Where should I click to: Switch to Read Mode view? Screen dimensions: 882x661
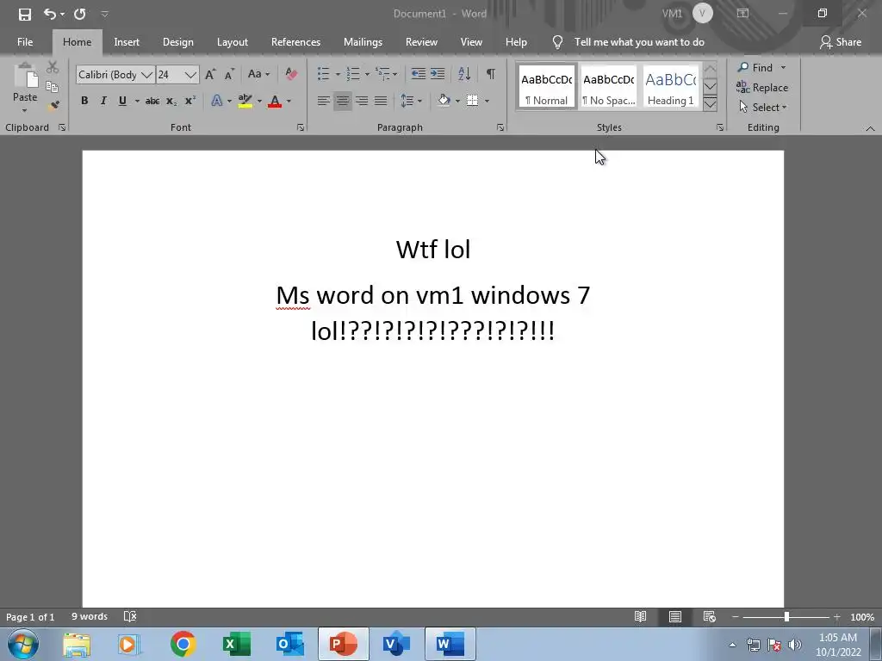click(640, 616)
